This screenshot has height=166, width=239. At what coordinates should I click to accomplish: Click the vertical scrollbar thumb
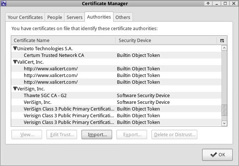click(x=224, y=110)
